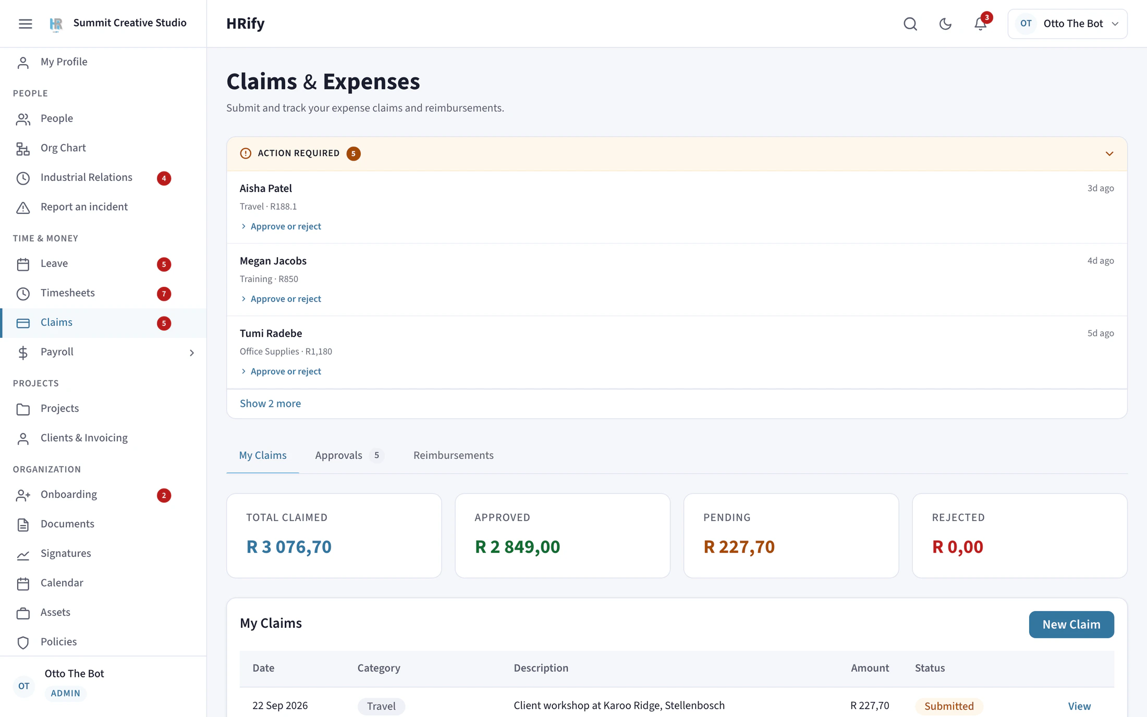Expand the Payroll submenu chevron
Viewport: 1147px width, 717px height.
(x=192, y=353)
